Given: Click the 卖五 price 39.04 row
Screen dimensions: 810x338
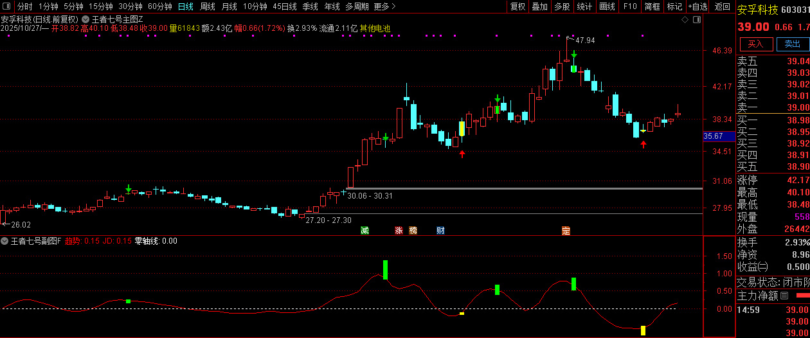Looking at the screenshot, I should click(773, 61).
